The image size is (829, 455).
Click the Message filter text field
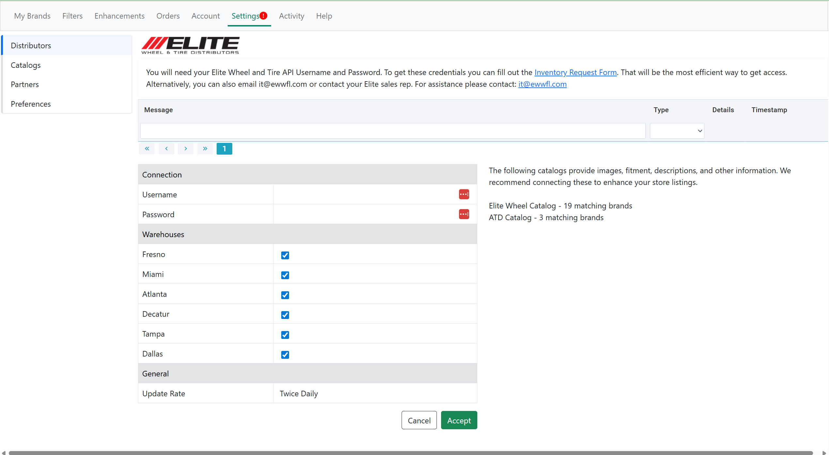(392, 131)
